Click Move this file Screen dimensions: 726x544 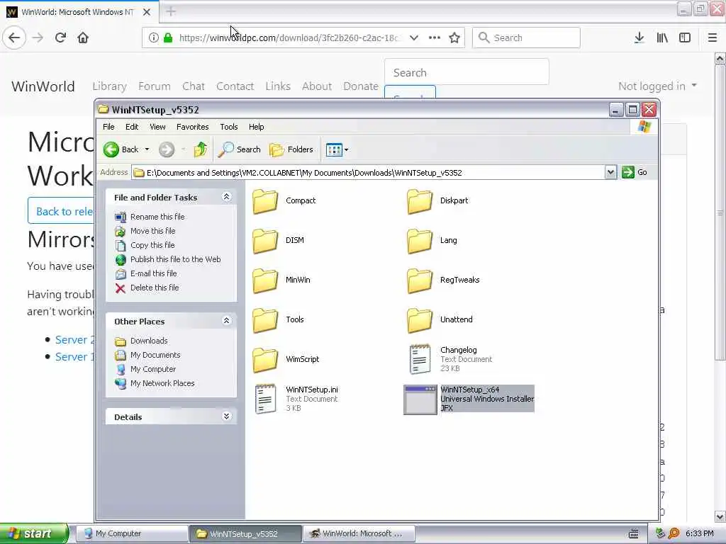(145, 231)
